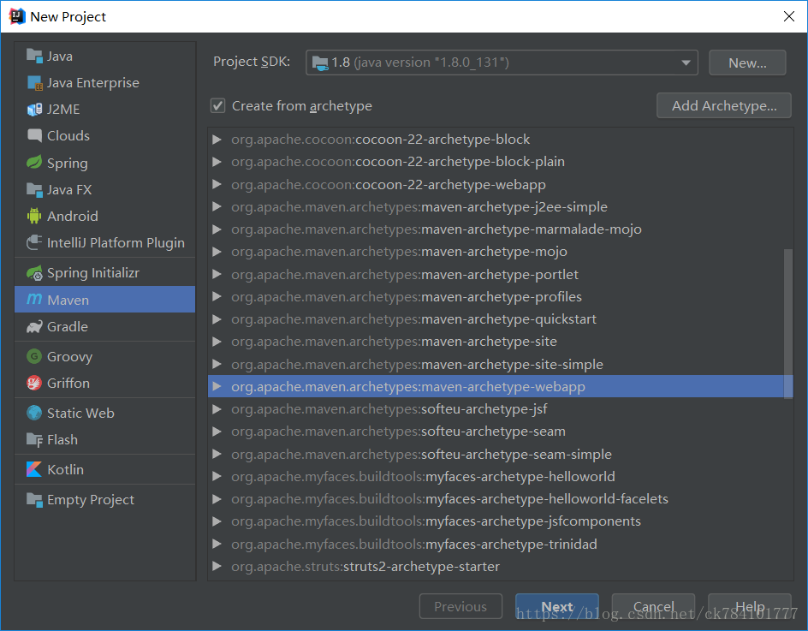This screenshot has height=631, width=808.
Task: Select Static Web project type label
Action: pyautogui.click(x=81, y=413)
